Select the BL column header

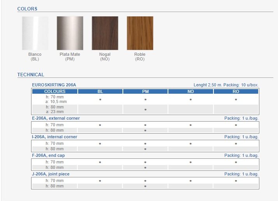tap(100, 91)
